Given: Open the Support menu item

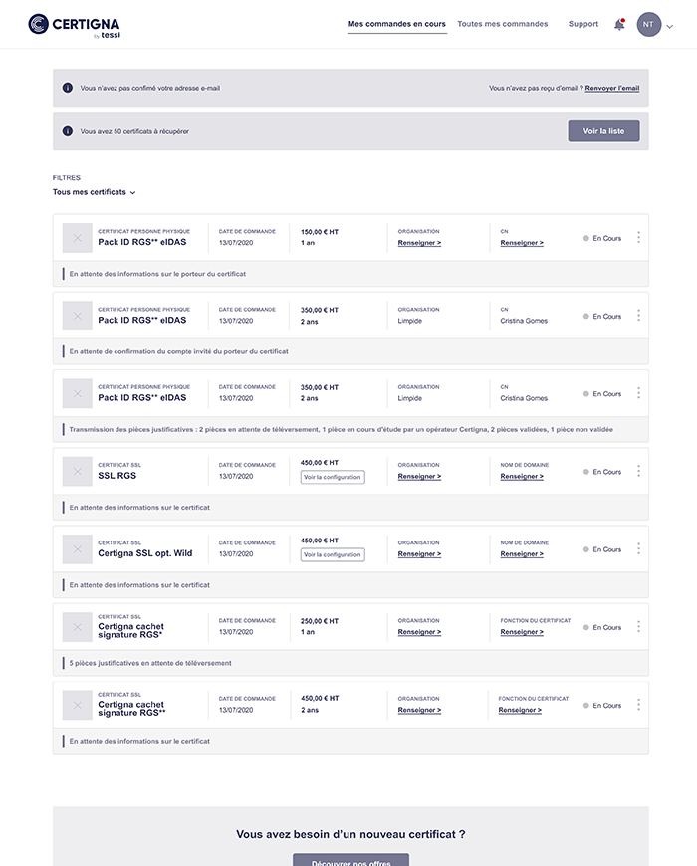Looking at the screenshot, I should click(x=583, y=24).
